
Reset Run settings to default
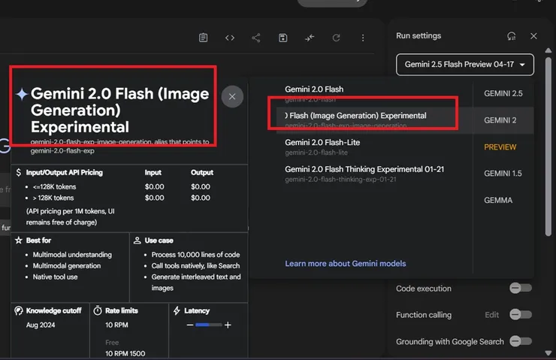click(512, 36)
